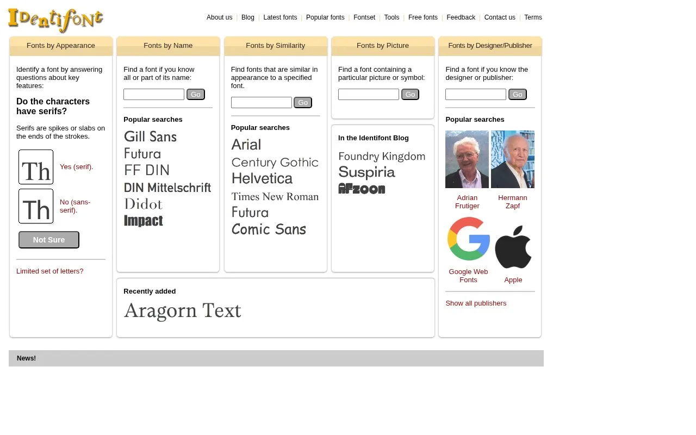Open the About us menu item
The width and height of the screenshot is (696, 435).
(x=219, y=17)
